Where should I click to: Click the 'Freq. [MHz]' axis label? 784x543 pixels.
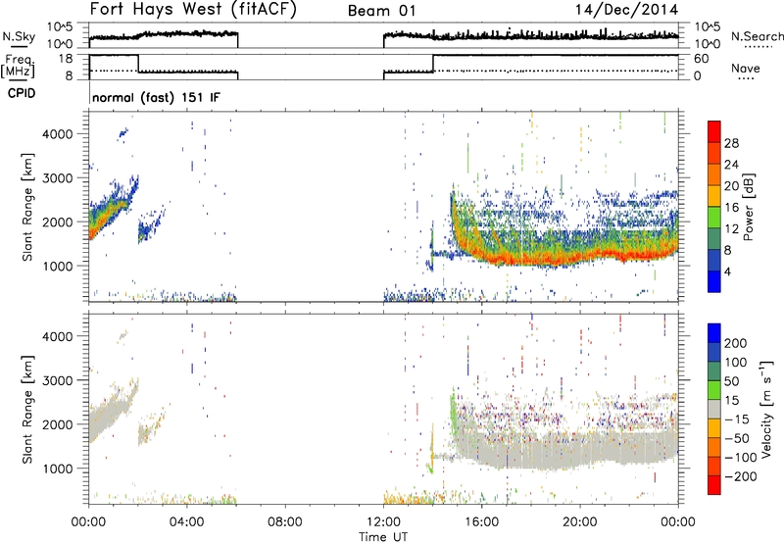pos(18,66)
